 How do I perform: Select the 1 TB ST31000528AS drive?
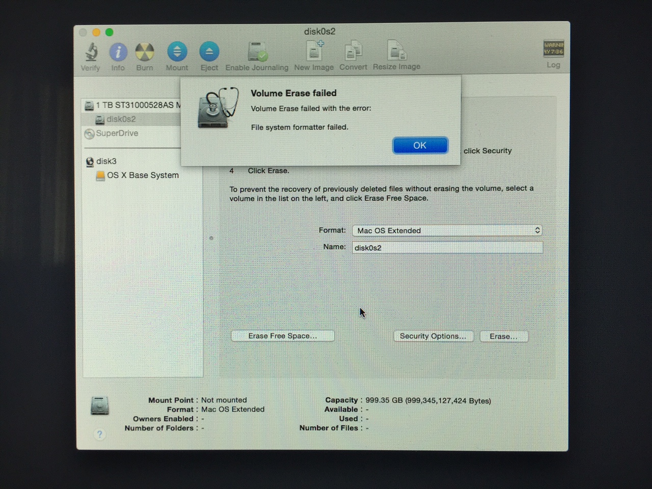tap(133, 105)
